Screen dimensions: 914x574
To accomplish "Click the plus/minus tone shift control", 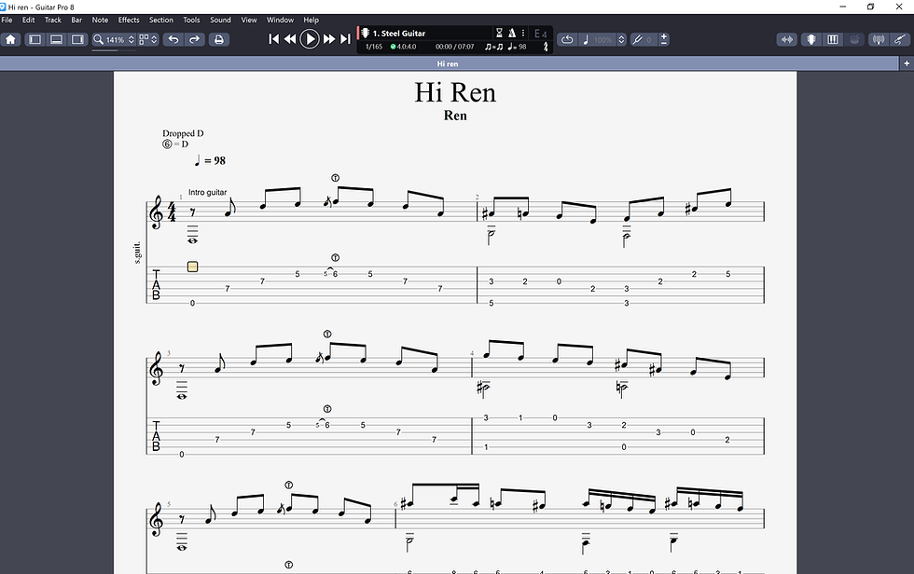I will coord(664,39).
